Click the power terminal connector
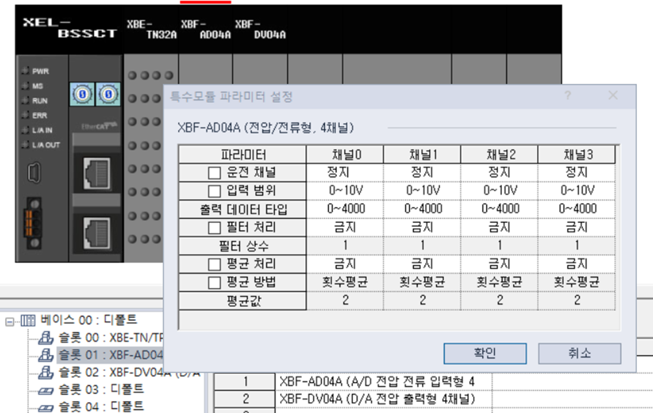The height and width of the screenshot is (413, 653). [34, 224]
